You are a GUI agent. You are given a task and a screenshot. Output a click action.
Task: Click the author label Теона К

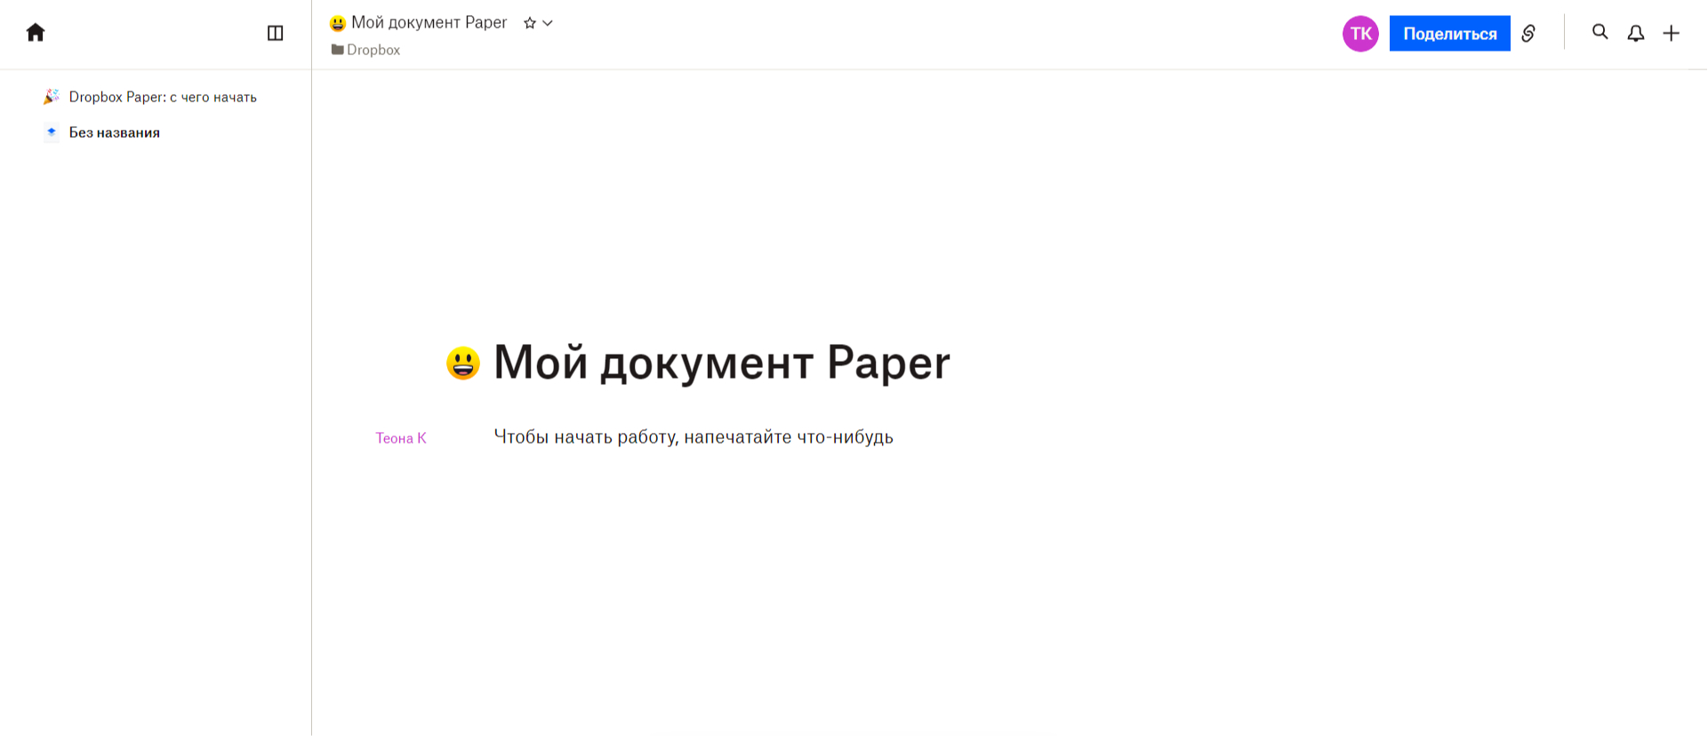[401, 437]
